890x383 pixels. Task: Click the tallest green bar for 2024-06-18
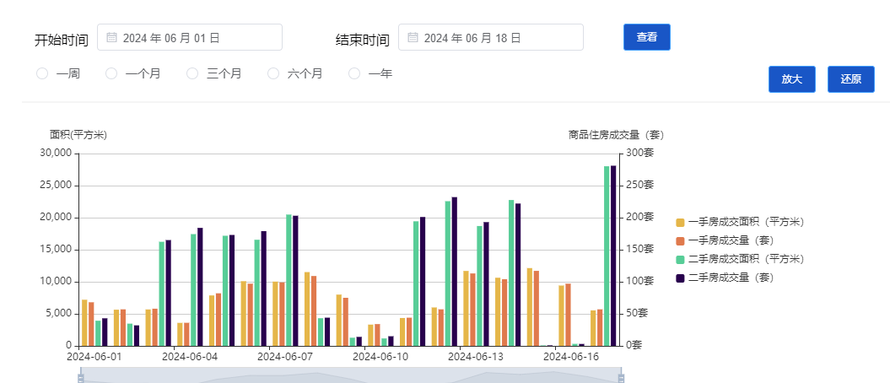[x=607, y=253]
